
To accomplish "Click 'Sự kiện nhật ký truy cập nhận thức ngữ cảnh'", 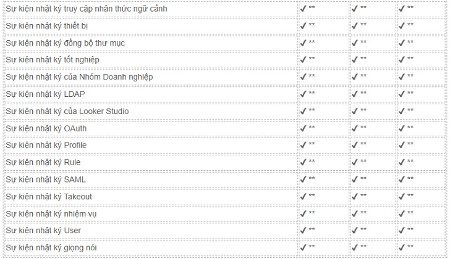I will 87,9.
